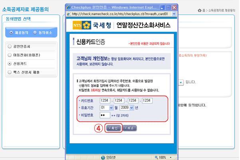Choose the 신용카드 consent method
The width and height of the screenshot is (240, 160).
tap(10, 63)
